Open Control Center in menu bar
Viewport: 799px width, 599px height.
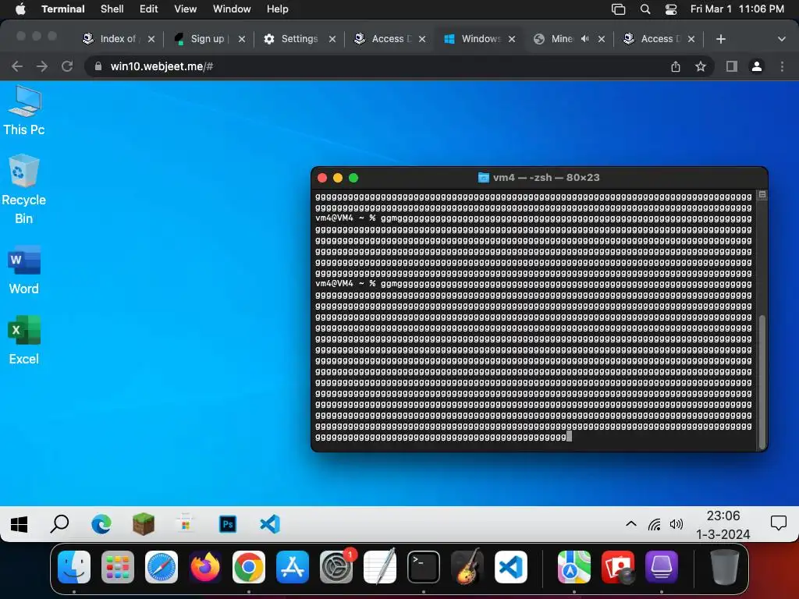tap(671, 9)
